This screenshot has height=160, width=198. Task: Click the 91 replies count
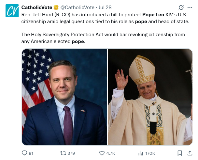31,153
